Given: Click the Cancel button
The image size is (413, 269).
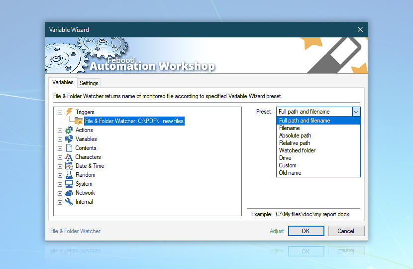Looking at the screenshot, I should pos(346,231).
